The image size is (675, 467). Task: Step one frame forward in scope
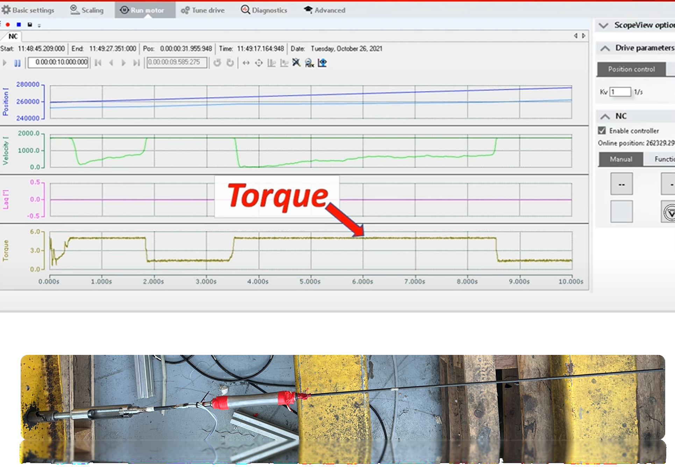pos(123,63)
